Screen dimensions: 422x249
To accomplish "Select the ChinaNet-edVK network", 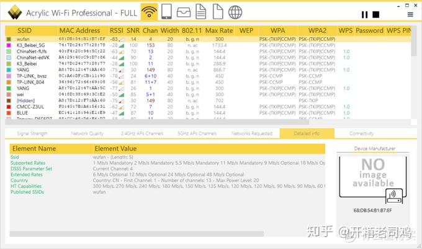I will pos(208,58).
